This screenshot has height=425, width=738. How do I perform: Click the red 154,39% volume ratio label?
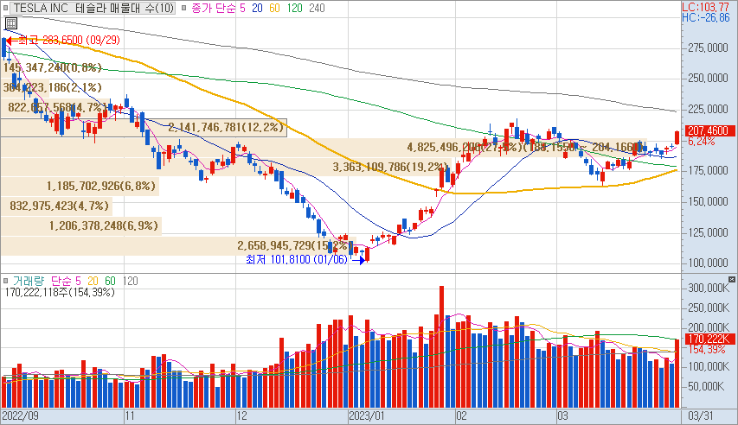(707, 349)
